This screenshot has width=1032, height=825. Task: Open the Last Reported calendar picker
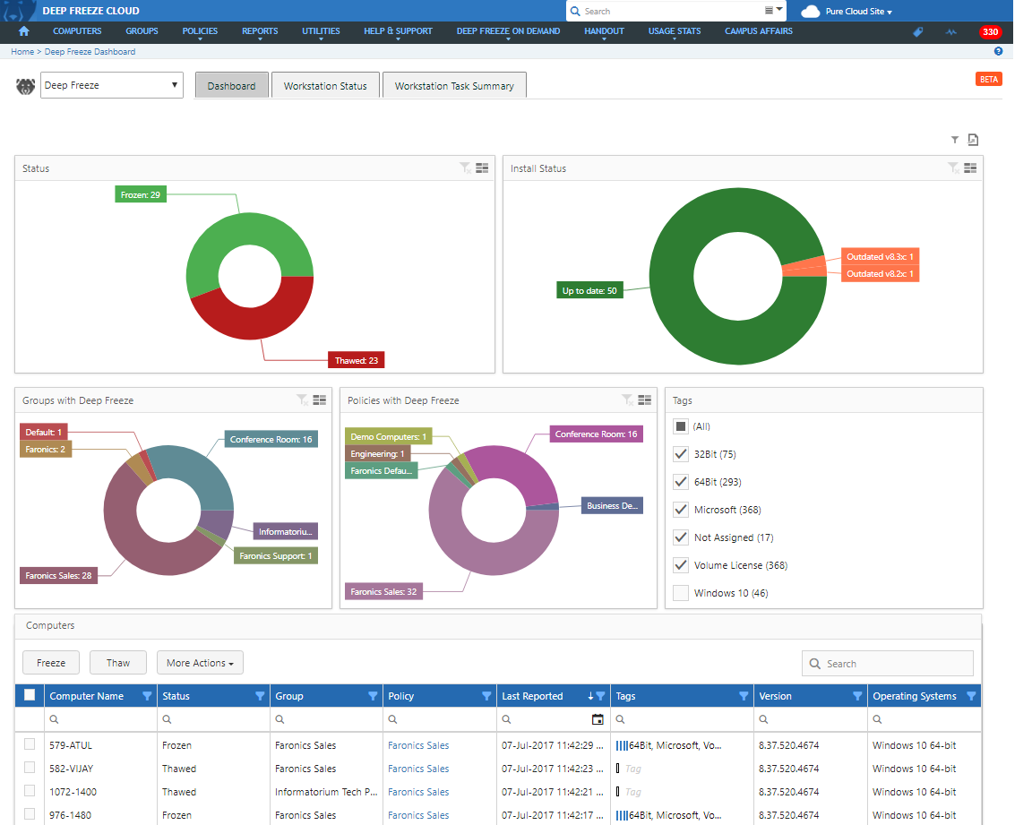coord(598,719)
